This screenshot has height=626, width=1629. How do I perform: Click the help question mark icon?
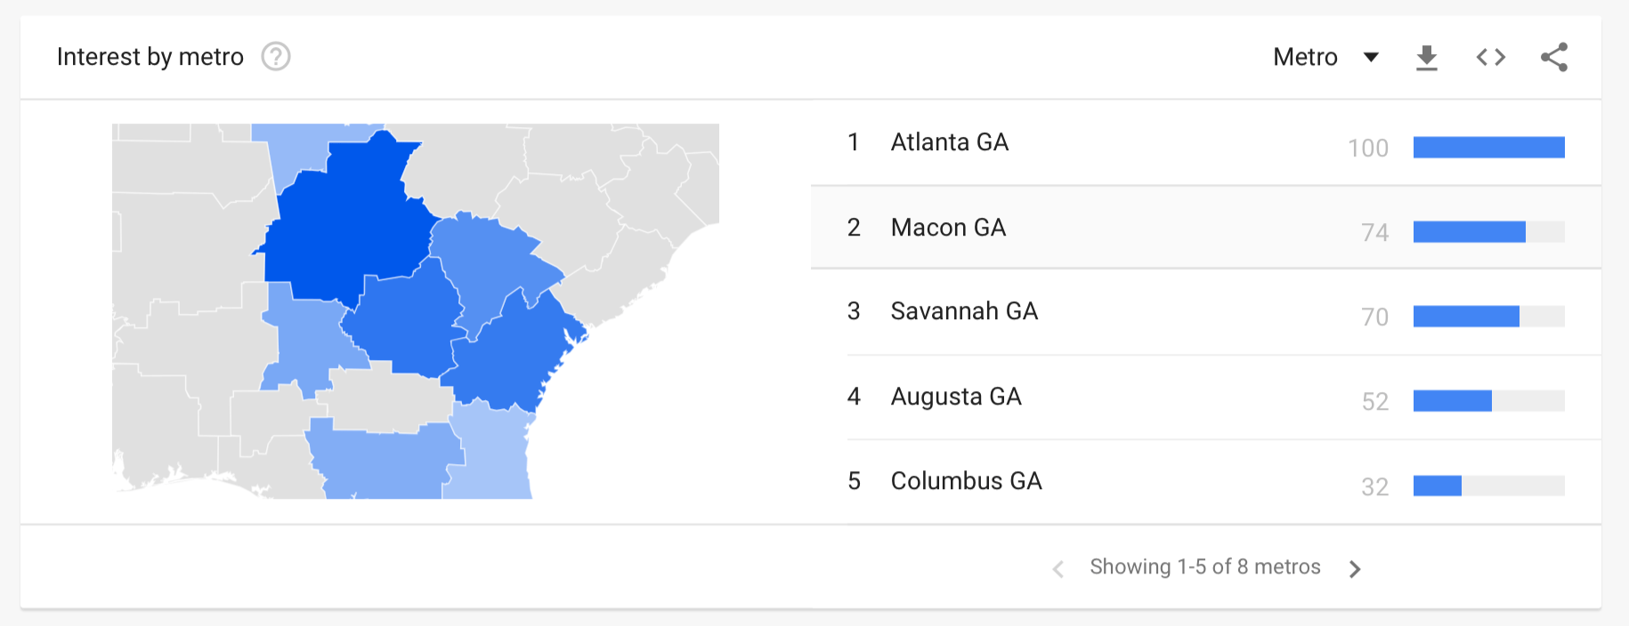[276, 57]
